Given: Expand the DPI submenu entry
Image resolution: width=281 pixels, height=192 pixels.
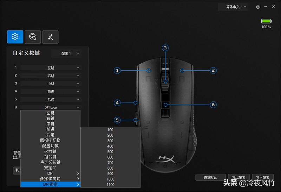Looking at the screenshot, I should [50, 173].
